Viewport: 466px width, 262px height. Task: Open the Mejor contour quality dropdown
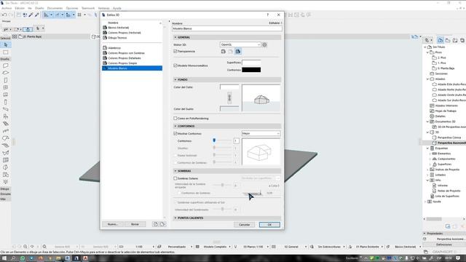tap(261, 134)
